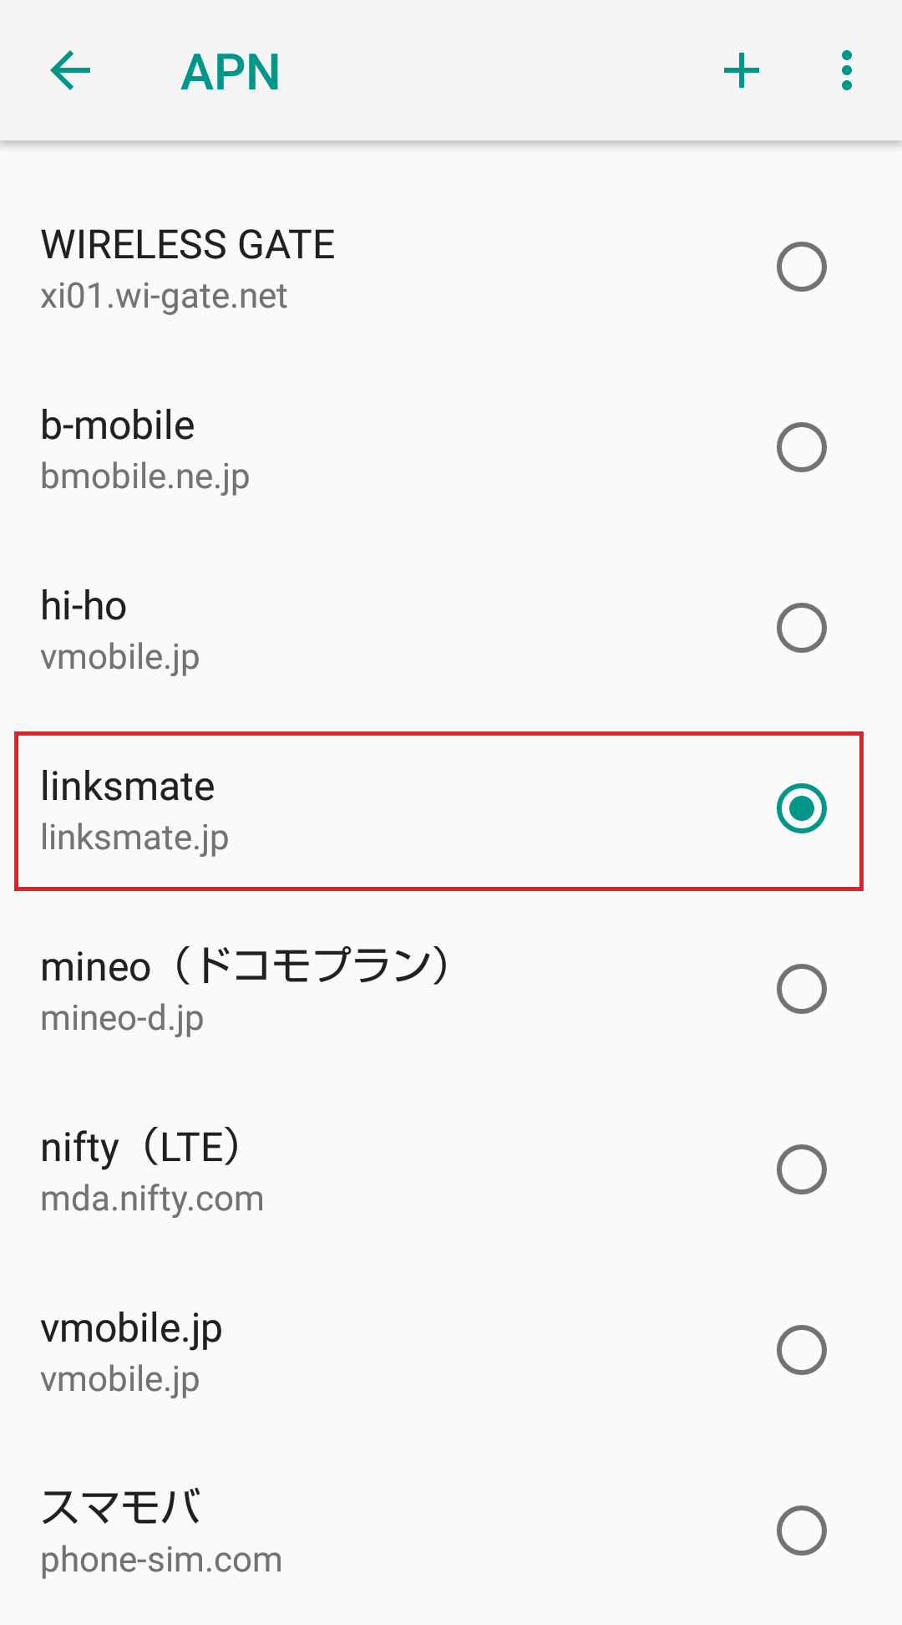The width and height of the screenshot is (902, 1625).
Task: Select vmobile.jp radio button
Action: [x=802, y=1350]
